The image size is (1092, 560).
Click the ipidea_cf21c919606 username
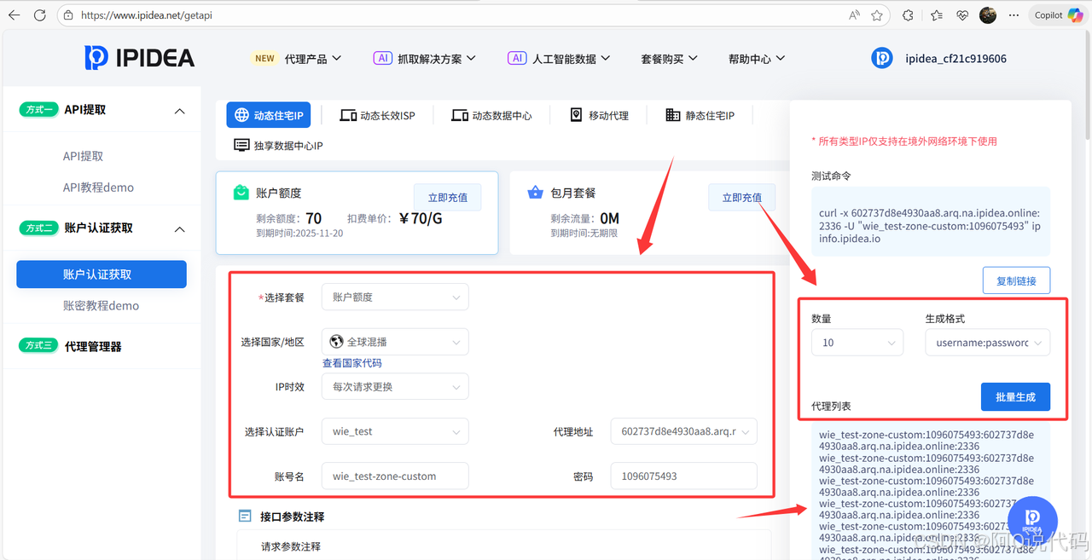pos(955,59)
